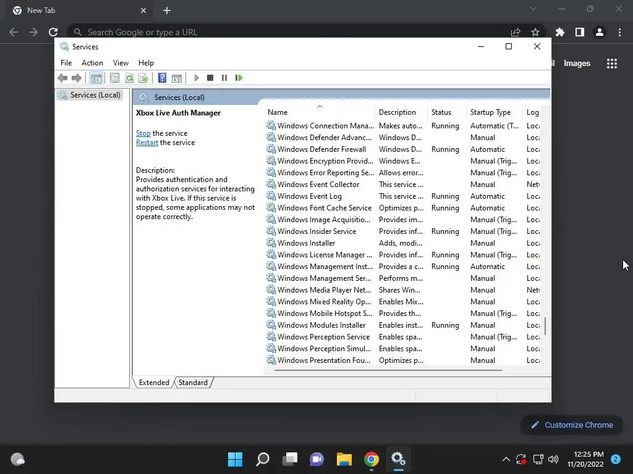Select Windows Installer service
633x474 pixels.
click(403, 243)
